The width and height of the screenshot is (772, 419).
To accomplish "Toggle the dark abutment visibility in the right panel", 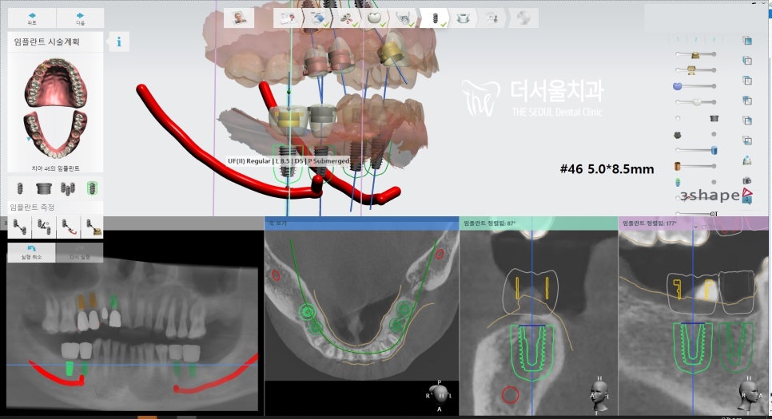I will 714,118.
